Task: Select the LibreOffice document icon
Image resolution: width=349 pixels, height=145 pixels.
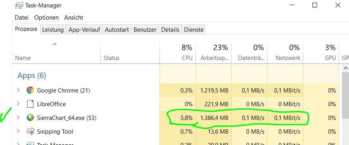Action: 30,104
